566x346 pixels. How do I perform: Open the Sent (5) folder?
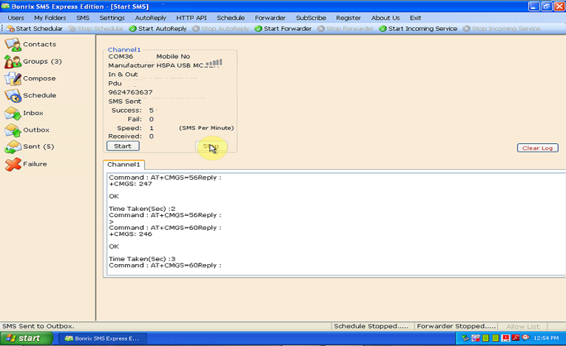click(13, 147)
